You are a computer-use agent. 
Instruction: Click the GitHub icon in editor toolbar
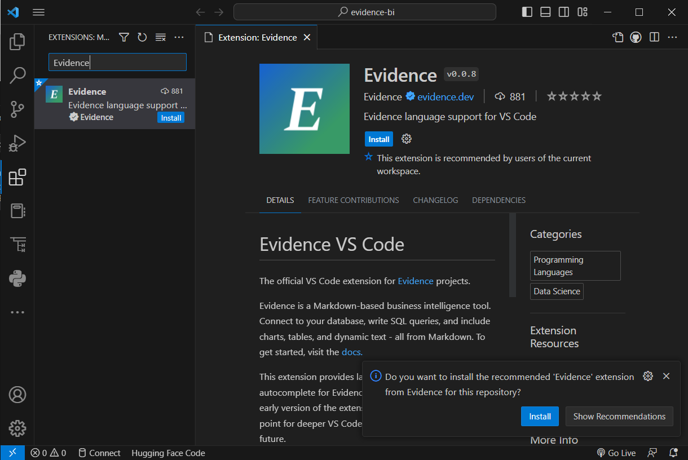[x=636, y=37]
